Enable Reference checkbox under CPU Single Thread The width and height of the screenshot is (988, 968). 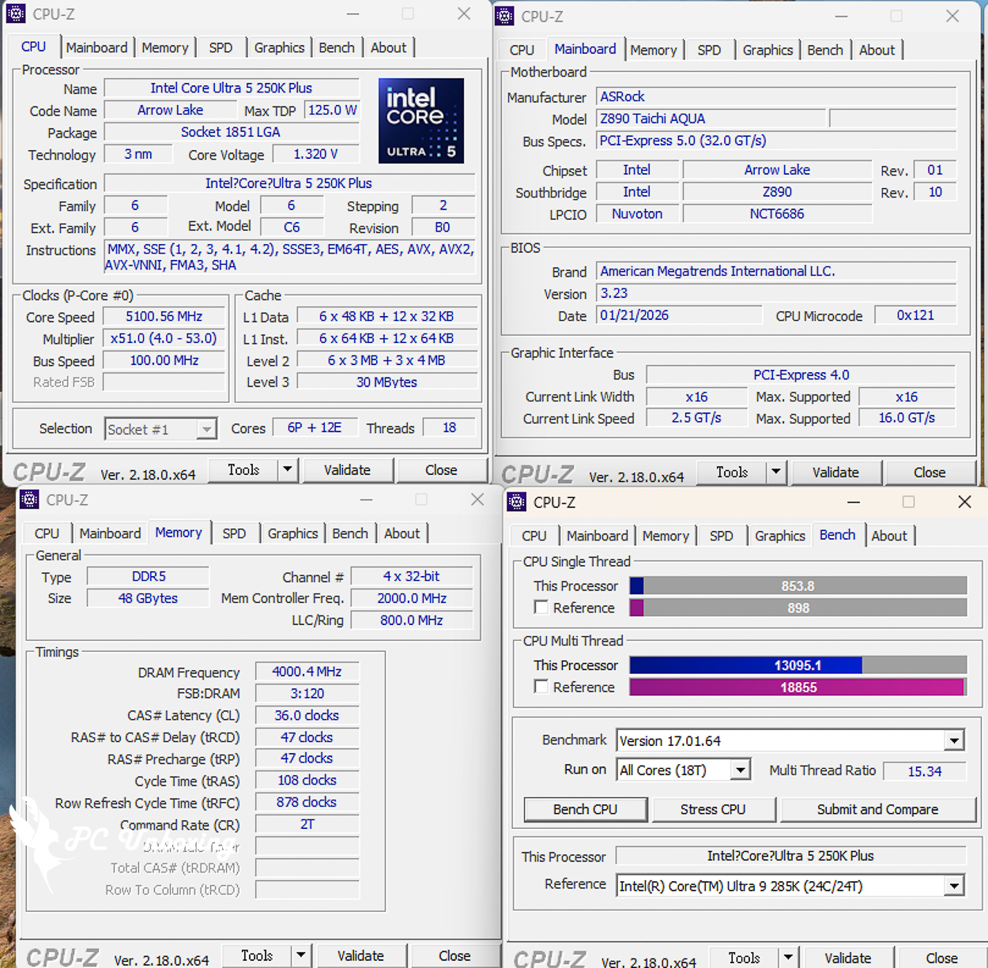click(x=541, y=608)
